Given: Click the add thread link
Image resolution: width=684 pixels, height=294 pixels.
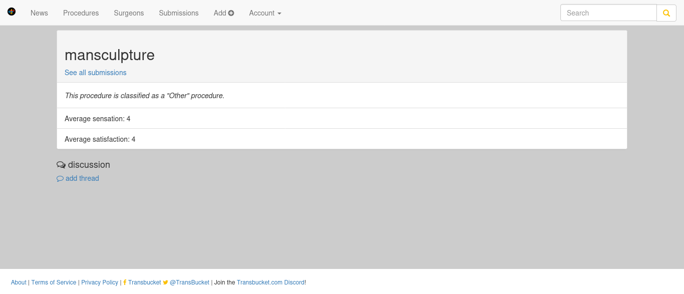Looking at the screenshot, I should 82,178.
